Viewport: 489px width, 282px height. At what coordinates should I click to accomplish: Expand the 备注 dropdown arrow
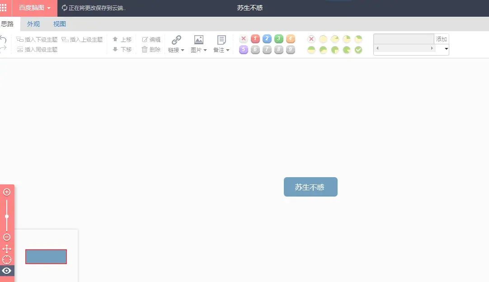pyautogui.click(x=228, y=50)
